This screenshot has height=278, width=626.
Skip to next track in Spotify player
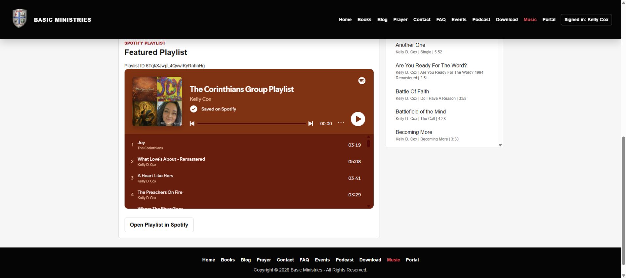pos(311,124)
